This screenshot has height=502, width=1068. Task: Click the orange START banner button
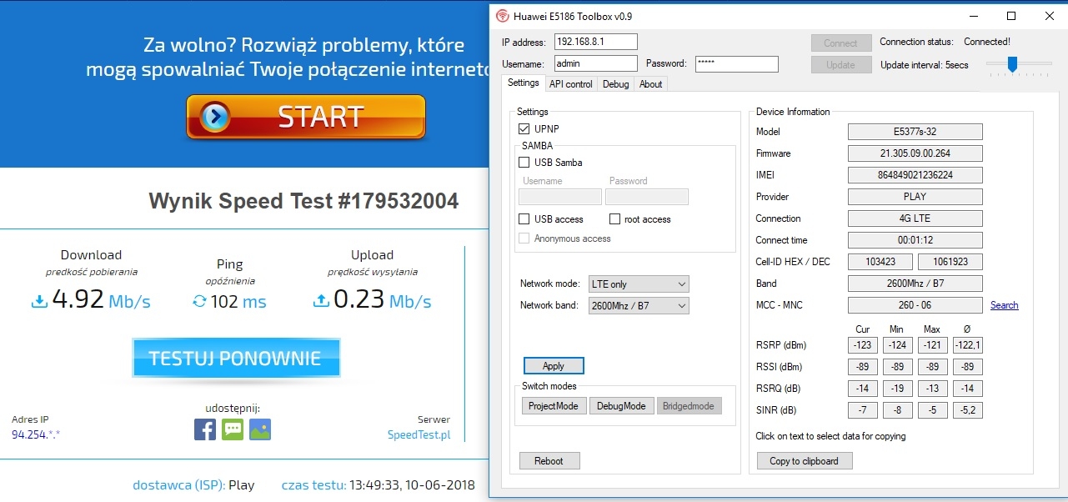click(x=306, y=117)
